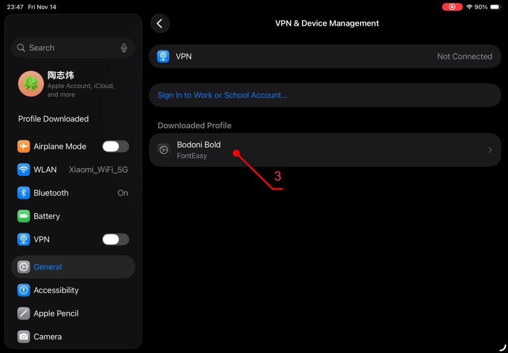Tap the Search field
The width and height of the screenshot is (508, 353).
tap(69, 48)
